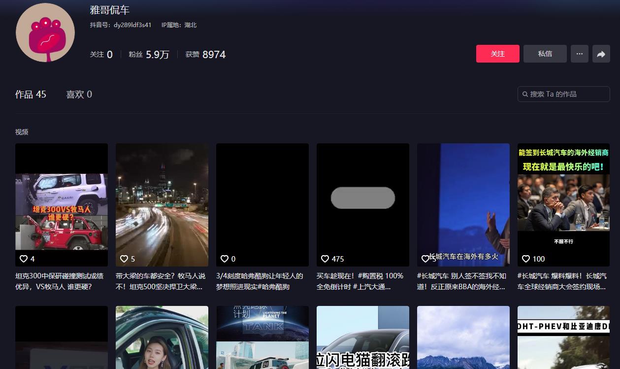Follow user with the red 关注 button
Viewport: 620px width, 369px height.
498,54
